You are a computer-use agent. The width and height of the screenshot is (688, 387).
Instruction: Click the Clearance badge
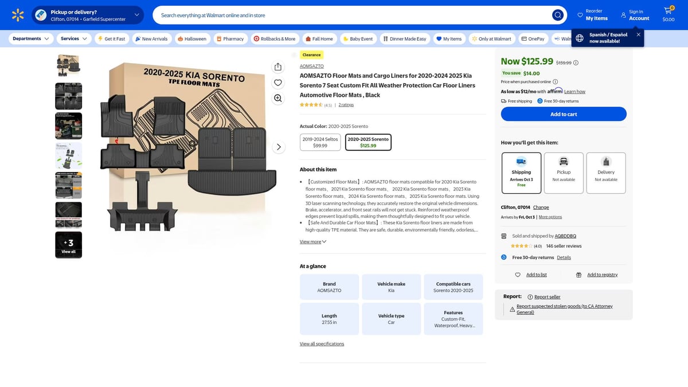tap(311, 55)
